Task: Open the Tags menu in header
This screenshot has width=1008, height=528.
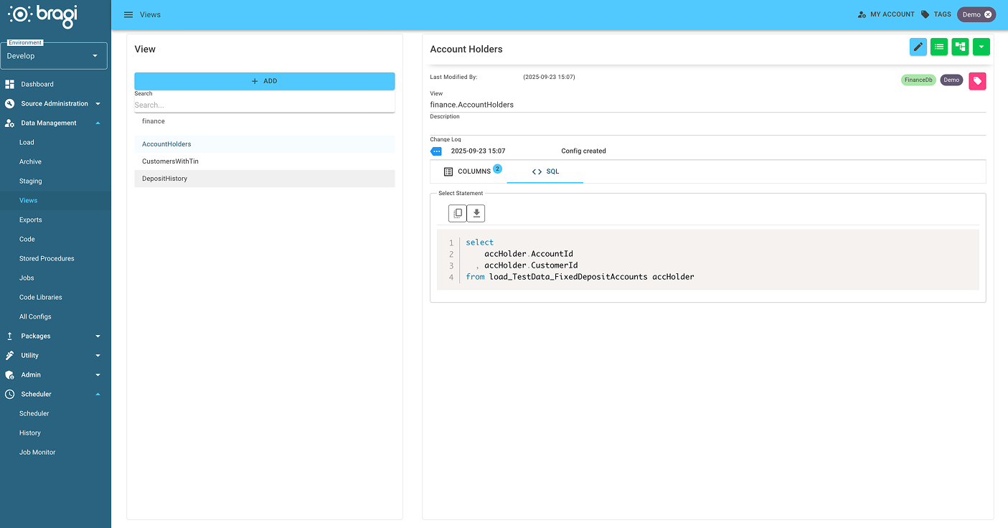Action: (936, 14)
